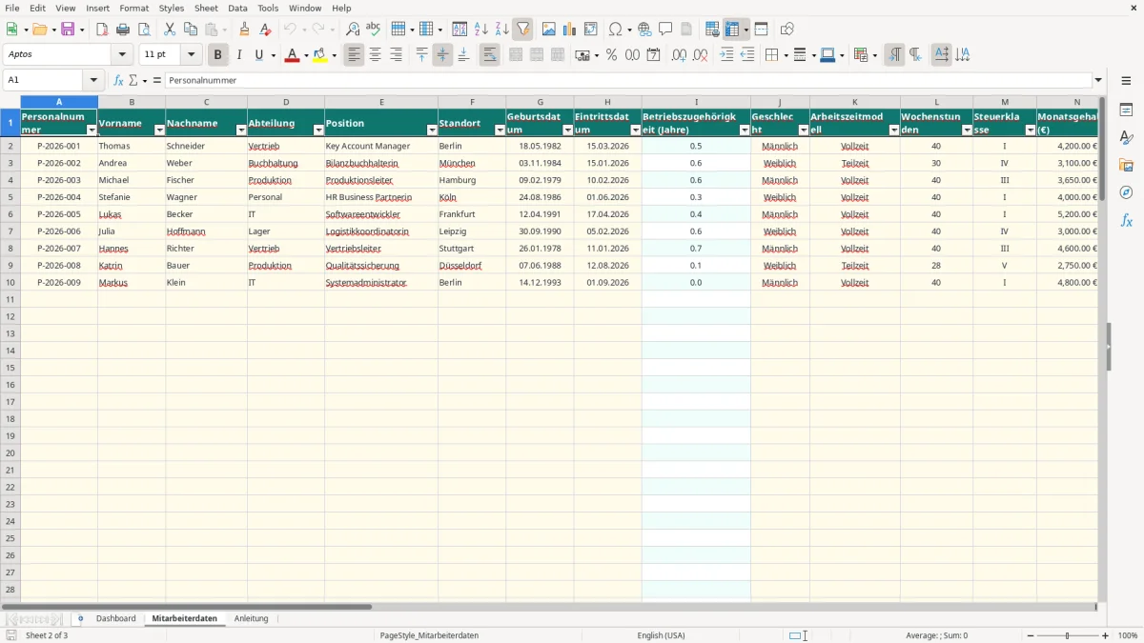
Task: Click the English (USA) language status
Action: click(x=661, y=635)
